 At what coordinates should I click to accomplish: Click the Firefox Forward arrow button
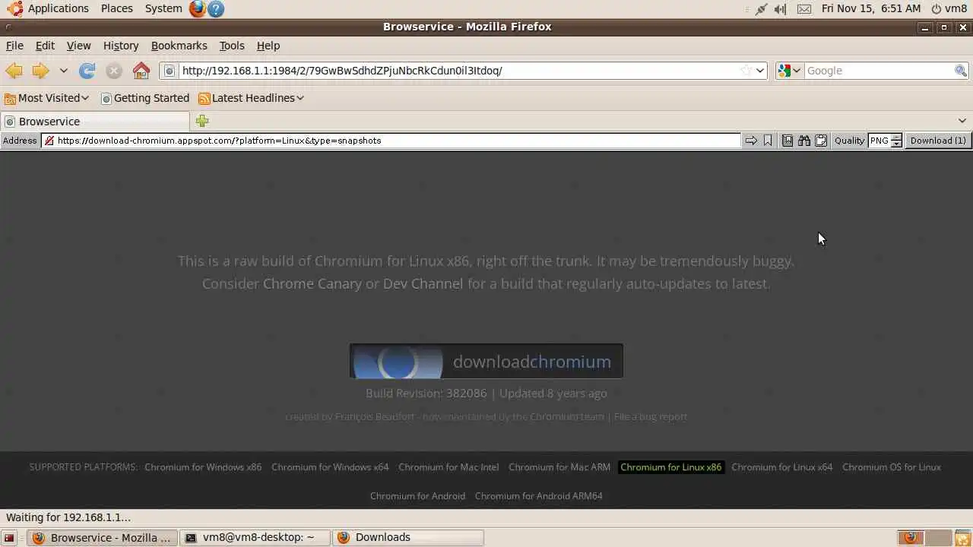coord(40,71)
